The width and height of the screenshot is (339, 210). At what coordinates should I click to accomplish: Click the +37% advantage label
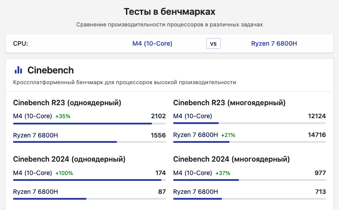223,173
